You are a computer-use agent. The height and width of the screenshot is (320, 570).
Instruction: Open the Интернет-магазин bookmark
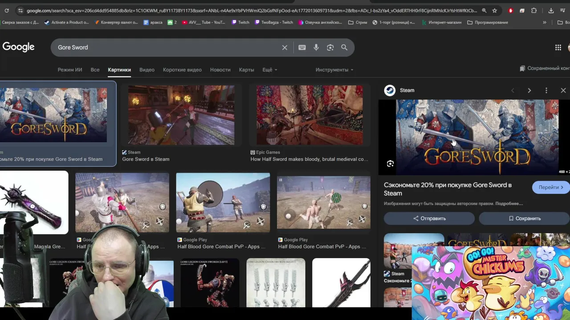[x=441, y=22]
